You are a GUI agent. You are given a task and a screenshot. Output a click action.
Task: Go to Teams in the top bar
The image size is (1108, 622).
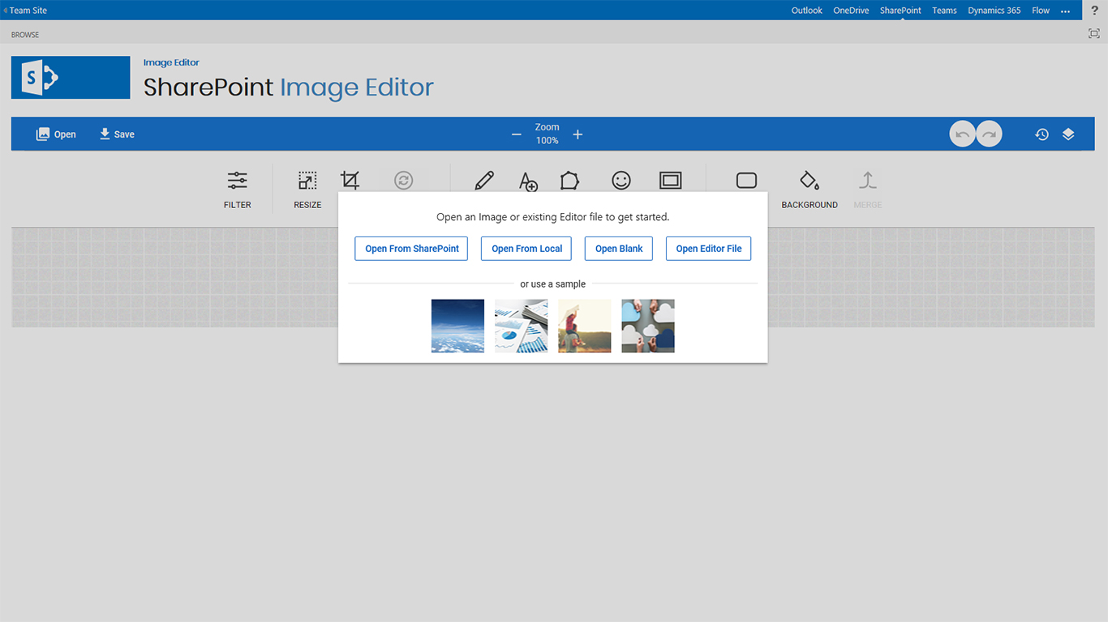(944, 11)
